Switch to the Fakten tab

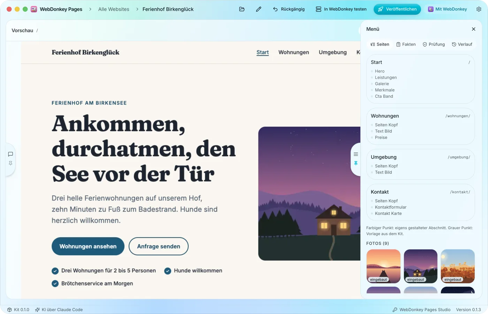[406, 44]
